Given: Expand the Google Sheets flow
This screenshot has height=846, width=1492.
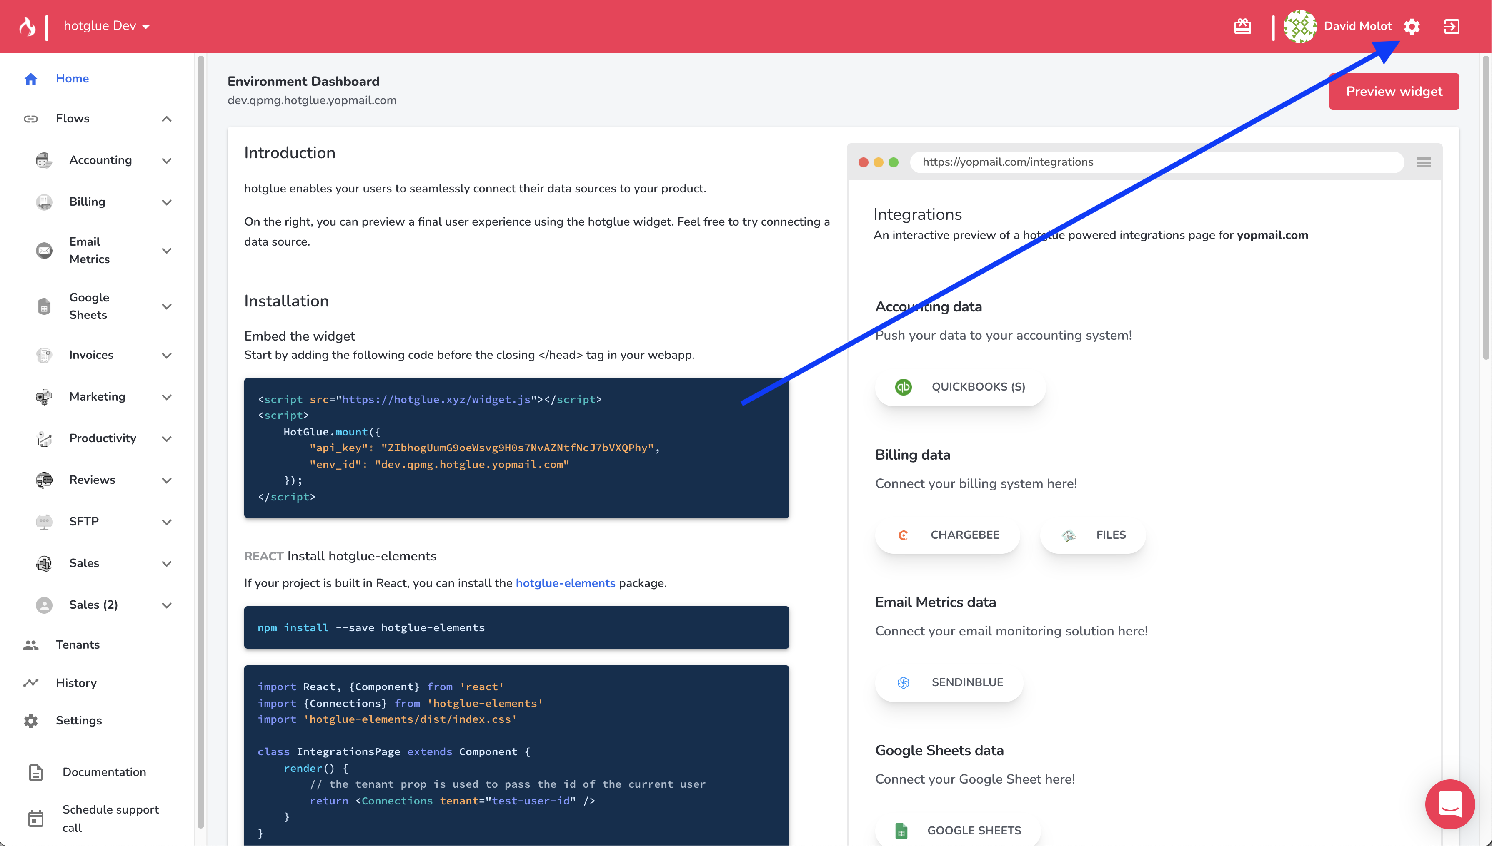Looking at the screenshot, I should 166,307.
